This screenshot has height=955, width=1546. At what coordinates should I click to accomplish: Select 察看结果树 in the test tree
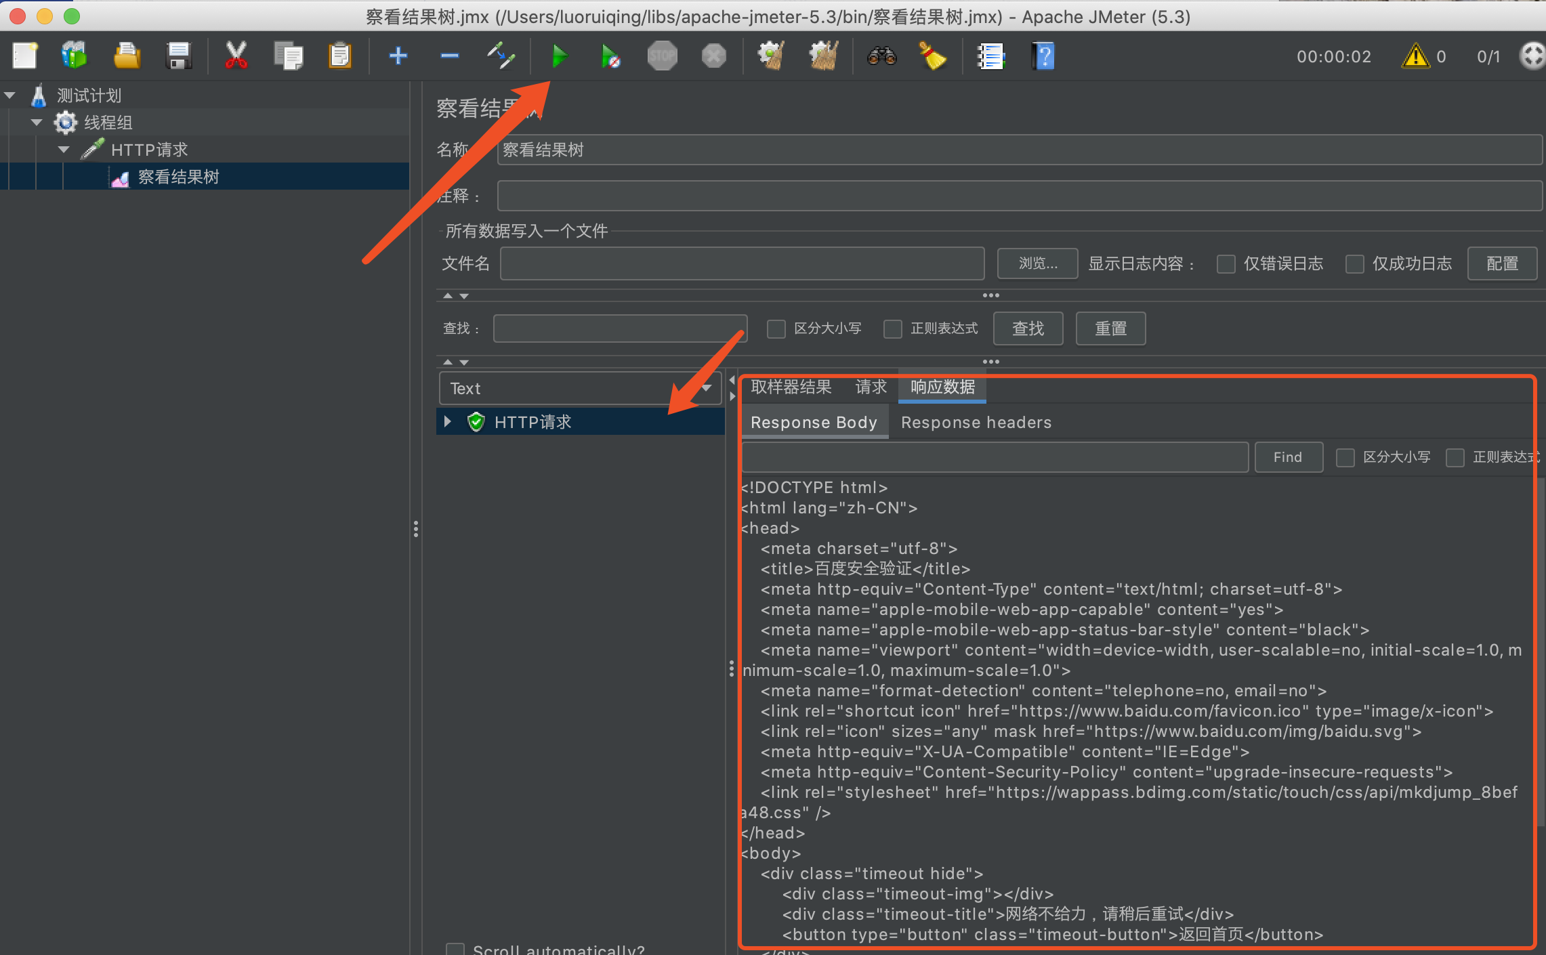[x=178, y=177]
